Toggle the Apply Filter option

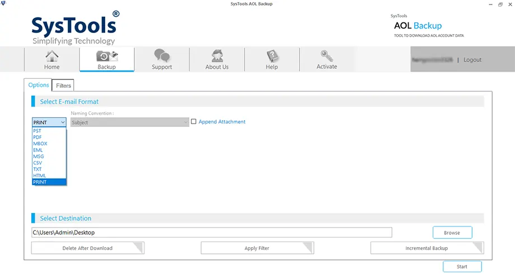(257, 248)
